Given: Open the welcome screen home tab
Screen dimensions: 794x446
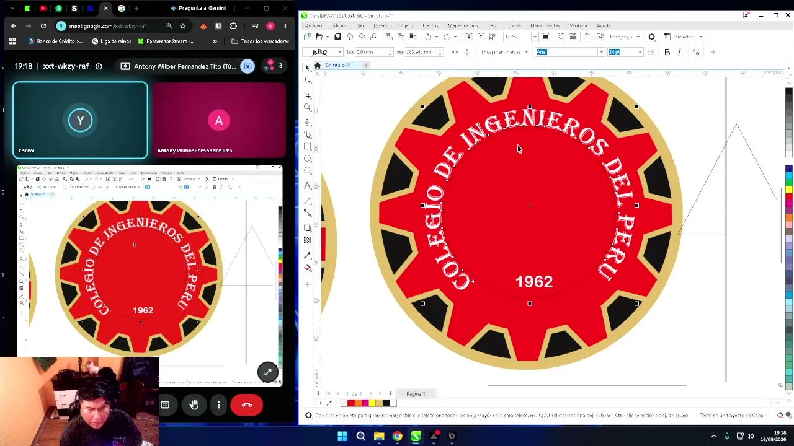Looking at the screenshot, I should coord(318,66).
